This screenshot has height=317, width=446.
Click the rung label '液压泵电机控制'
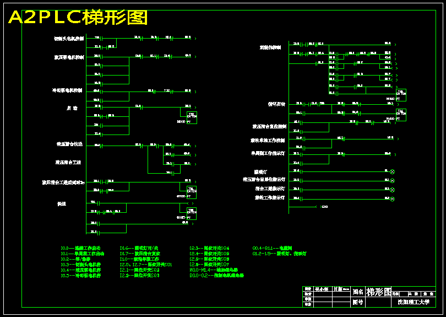pyautogui.click(x=69, y=57)
